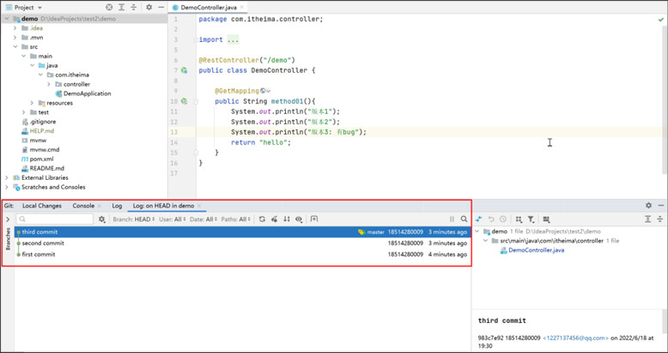This screenshot has height=353, width=668.
Task: Open Git log search options gear icon
Action: [102, 219]
